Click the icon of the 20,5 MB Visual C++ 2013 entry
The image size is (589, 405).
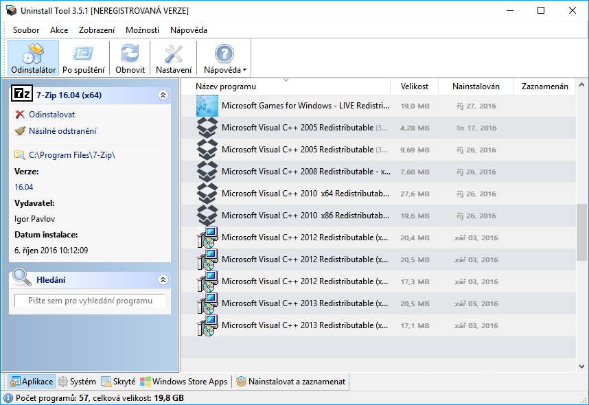[x=207, y=303]
